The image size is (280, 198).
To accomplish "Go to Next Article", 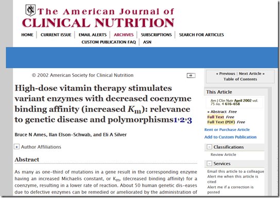I will tap(252, 74).
